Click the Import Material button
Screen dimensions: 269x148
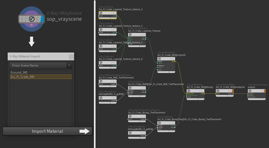pos(47,131)
